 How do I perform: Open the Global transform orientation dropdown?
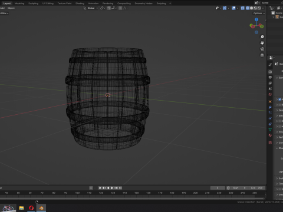click(91, 8)
